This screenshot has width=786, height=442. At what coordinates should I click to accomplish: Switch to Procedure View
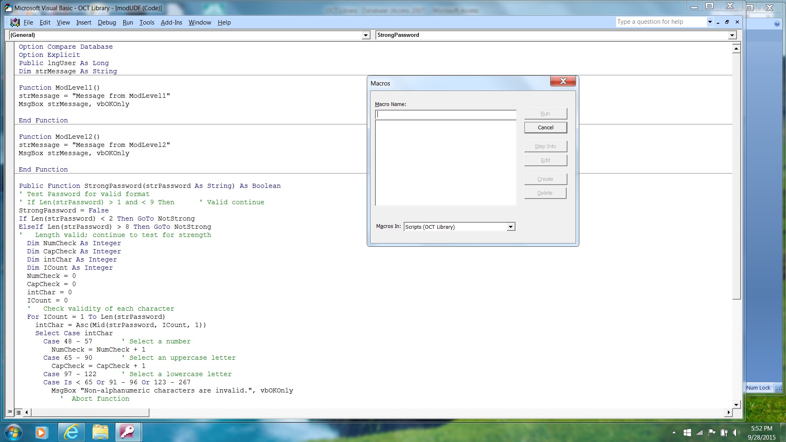click(9, 412)
